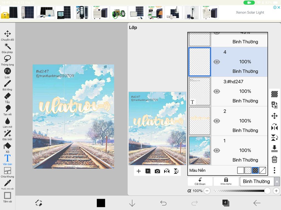The height and width of the screenshot is (210, 281).
Task: Flip the layer horizontally using right panel icon
Action: 274,127
